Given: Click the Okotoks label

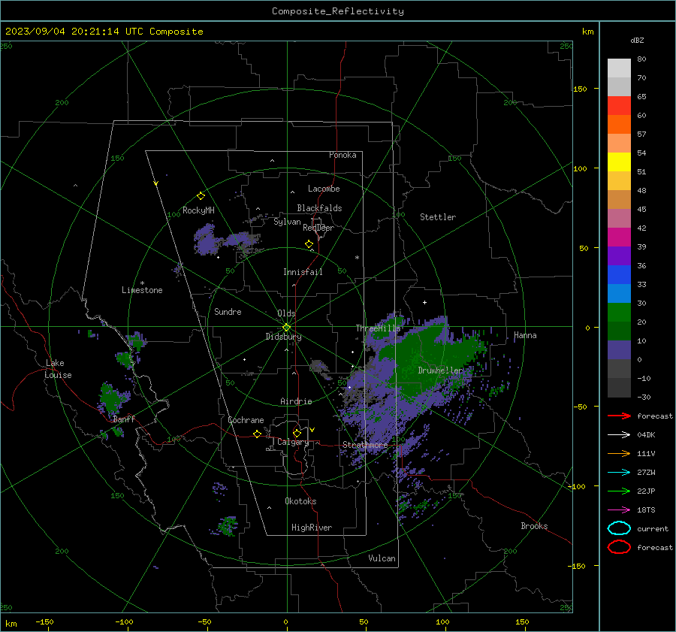Looking at the screenshot, I should point(300,501).
